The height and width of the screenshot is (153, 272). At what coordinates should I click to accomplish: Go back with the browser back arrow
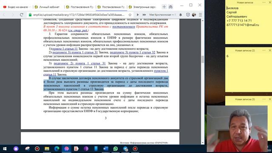tap(4, 15)
